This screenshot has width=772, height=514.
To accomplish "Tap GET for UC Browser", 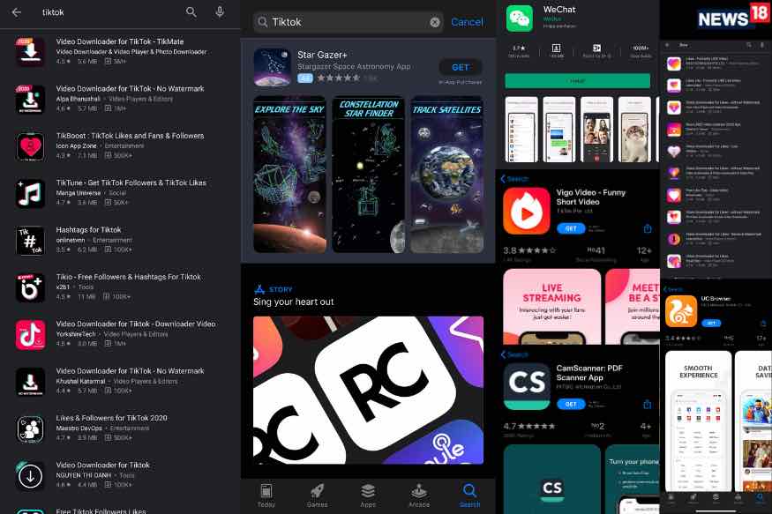I will click(711, 324).
